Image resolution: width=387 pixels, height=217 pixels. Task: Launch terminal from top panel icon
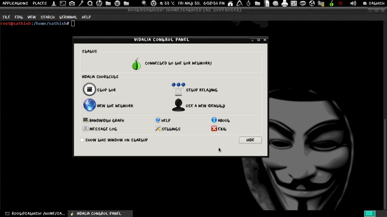(63, 3)
